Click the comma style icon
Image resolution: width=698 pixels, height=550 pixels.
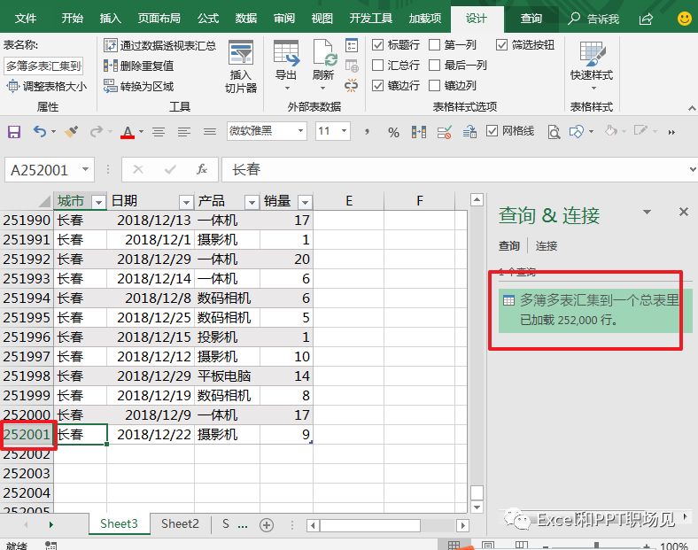coord(368,131)
